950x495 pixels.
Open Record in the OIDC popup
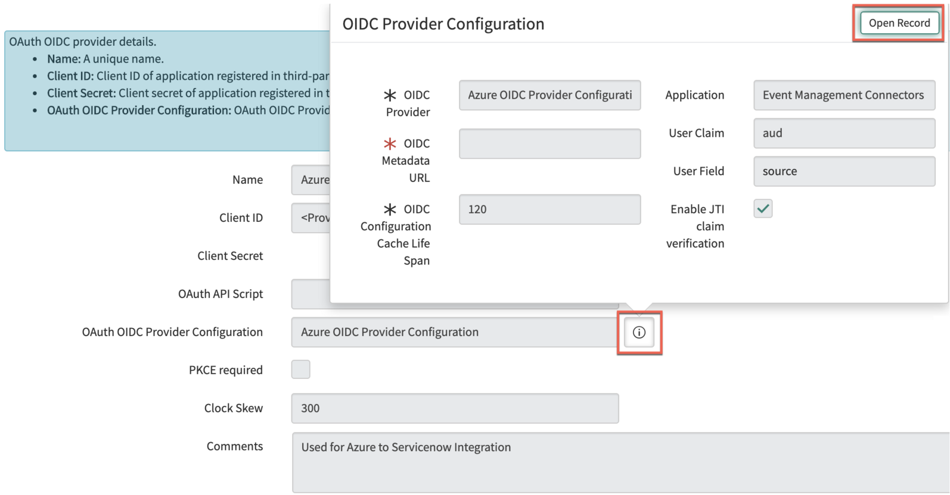[x=899, y=23]
